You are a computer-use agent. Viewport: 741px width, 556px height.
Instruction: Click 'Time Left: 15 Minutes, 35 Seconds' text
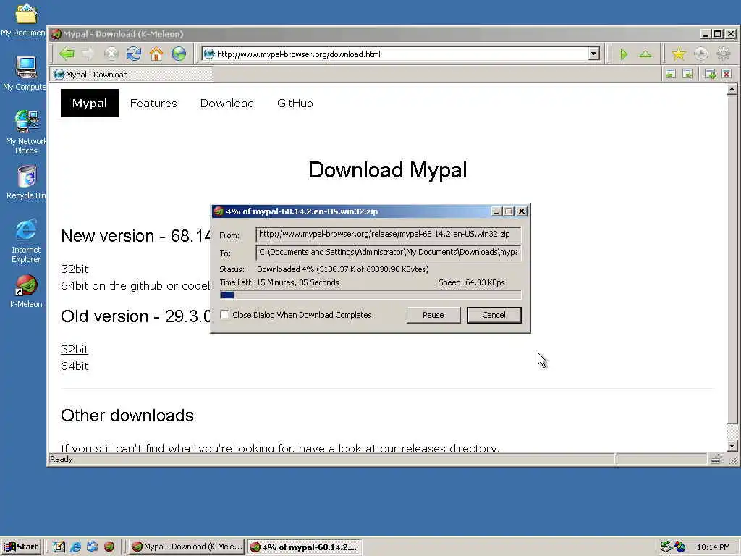point(279,282)
